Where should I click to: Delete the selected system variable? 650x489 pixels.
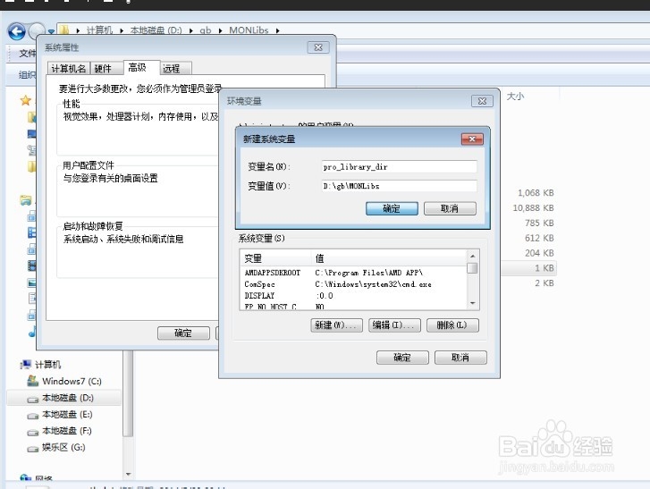452,325
